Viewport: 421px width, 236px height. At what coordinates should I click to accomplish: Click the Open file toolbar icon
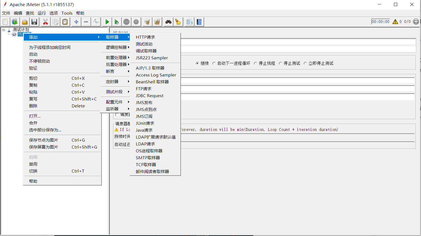click(x=25, y=22)
